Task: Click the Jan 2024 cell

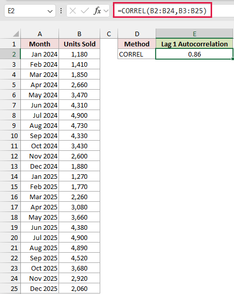Action: point(40,54)
